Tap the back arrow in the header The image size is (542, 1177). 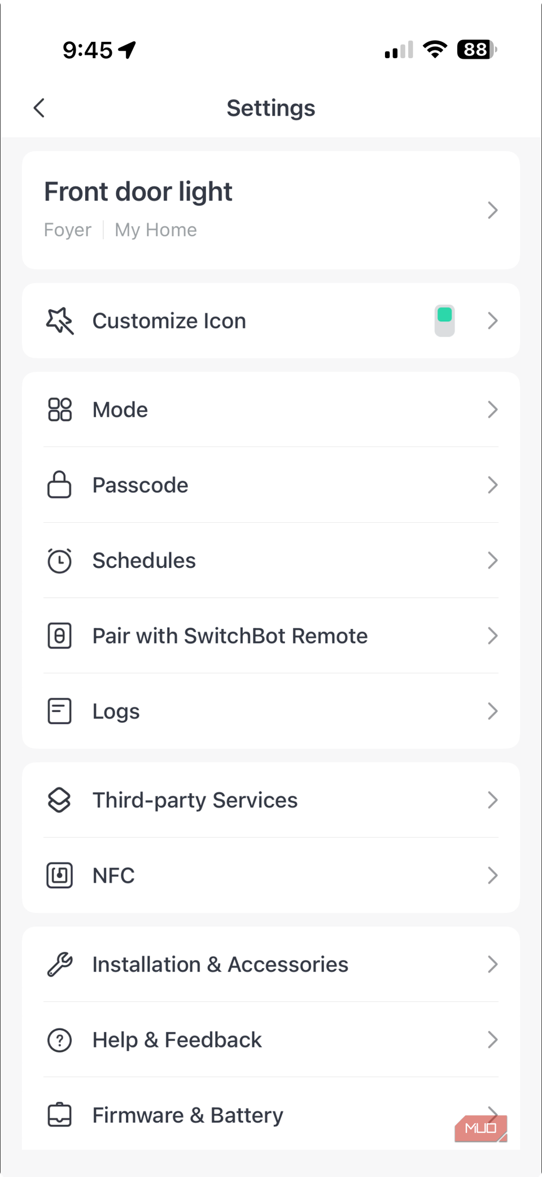(x=39, y=108)
